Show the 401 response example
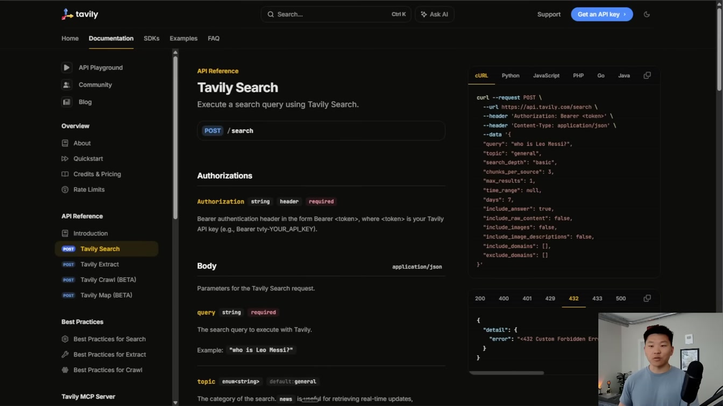 pos(527,299)
